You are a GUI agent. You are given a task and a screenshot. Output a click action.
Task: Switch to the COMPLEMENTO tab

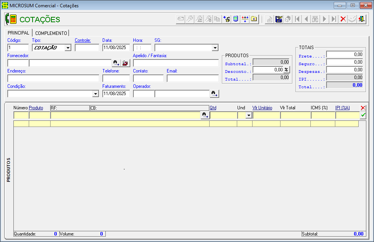[x=51, y=33]
